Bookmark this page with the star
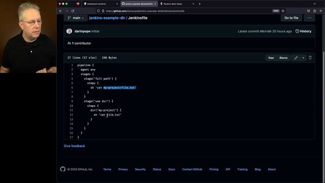325x183 pixels. [283, 11]
